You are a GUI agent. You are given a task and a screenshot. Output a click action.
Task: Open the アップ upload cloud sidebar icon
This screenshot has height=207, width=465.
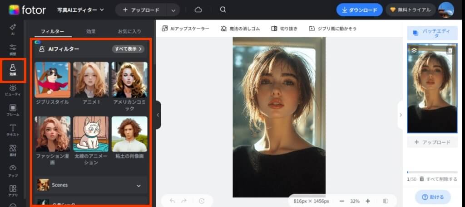coord(13,171)
